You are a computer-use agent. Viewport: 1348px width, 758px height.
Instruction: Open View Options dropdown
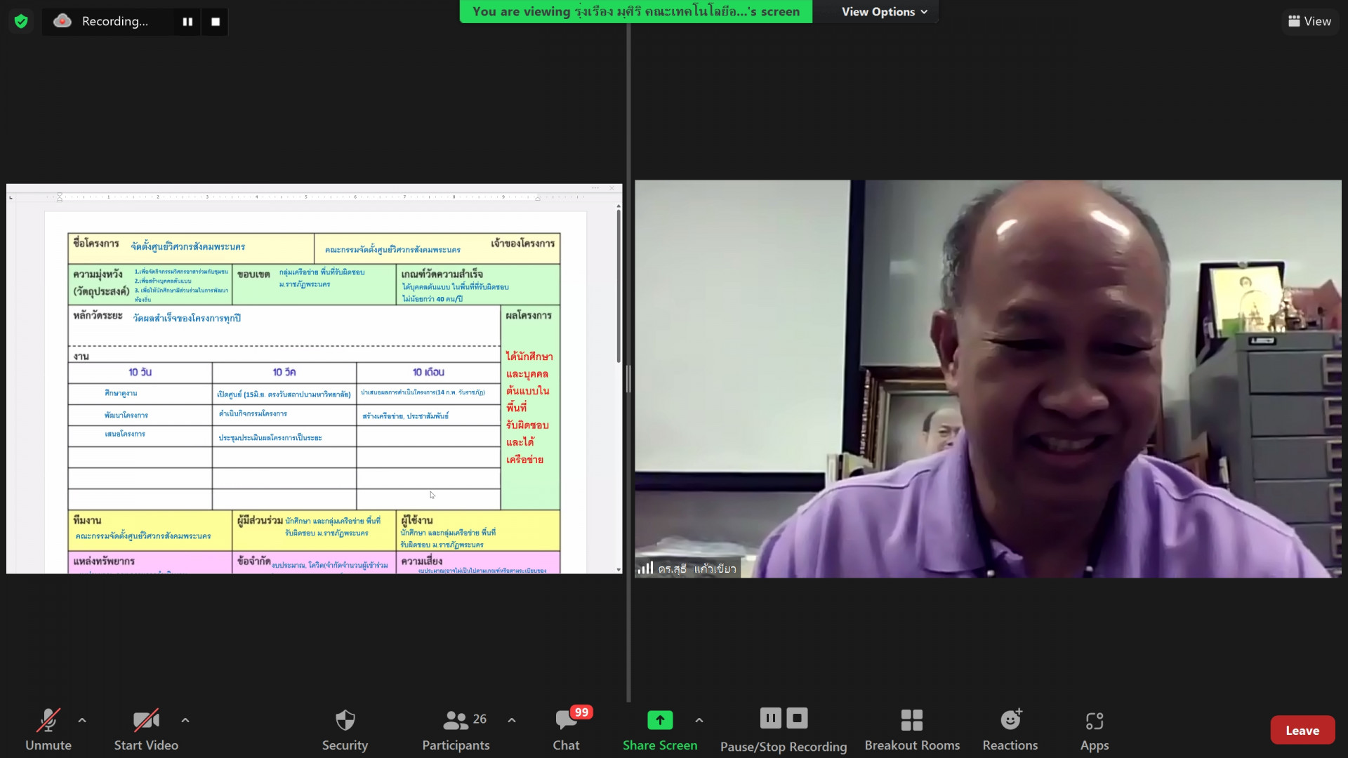pyautogui.click(x=884, y=11)
